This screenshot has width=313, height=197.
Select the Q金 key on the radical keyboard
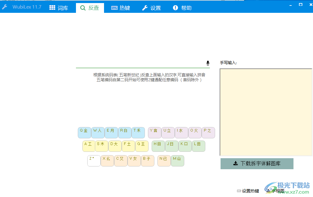85,133
